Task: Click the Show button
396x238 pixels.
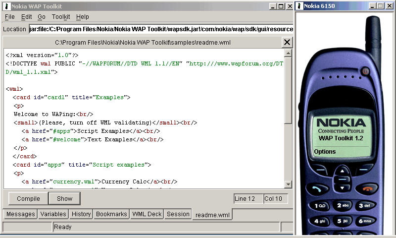Action: [65, 198]
